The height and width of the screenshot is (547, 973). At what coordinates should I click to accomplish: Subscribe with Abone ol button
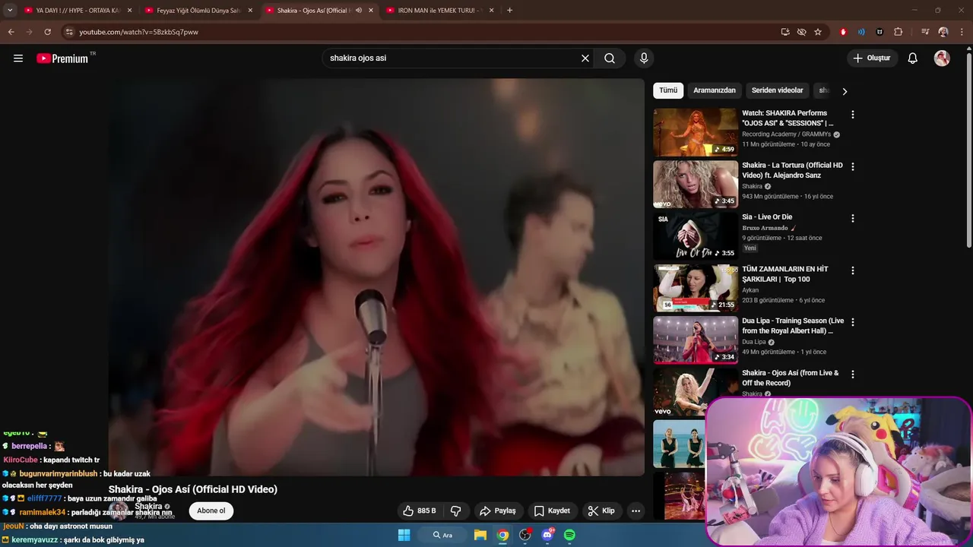[211, 511]
